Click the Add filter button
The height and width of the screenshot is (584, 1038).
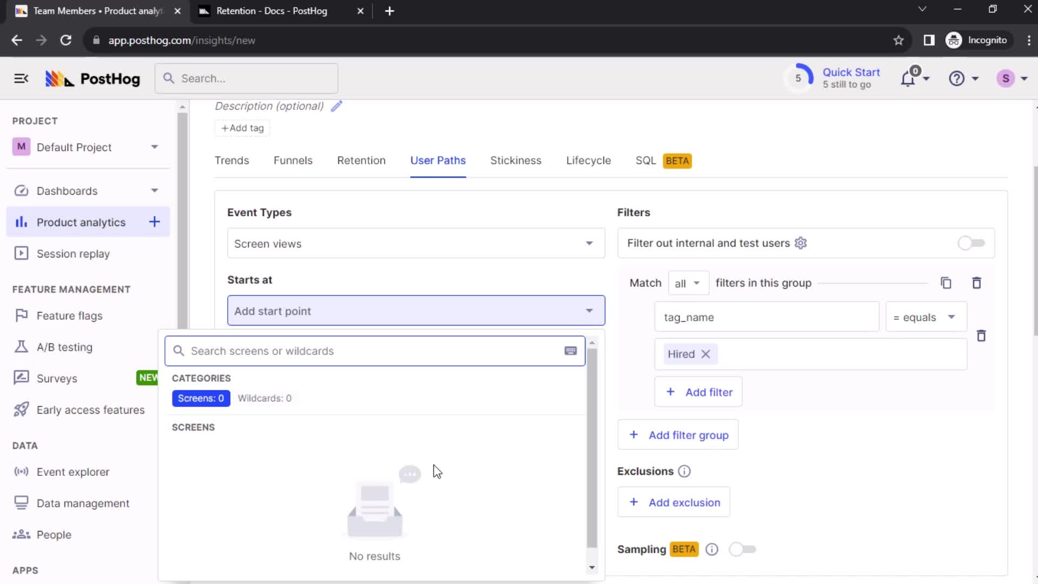click(700, 392)
